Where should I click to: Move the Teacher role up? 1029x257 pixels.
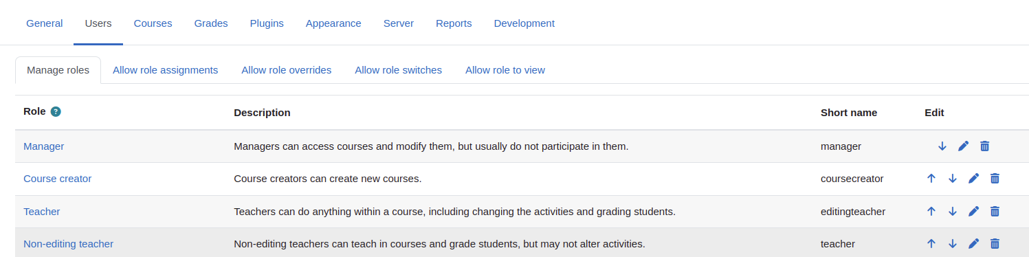931,212
